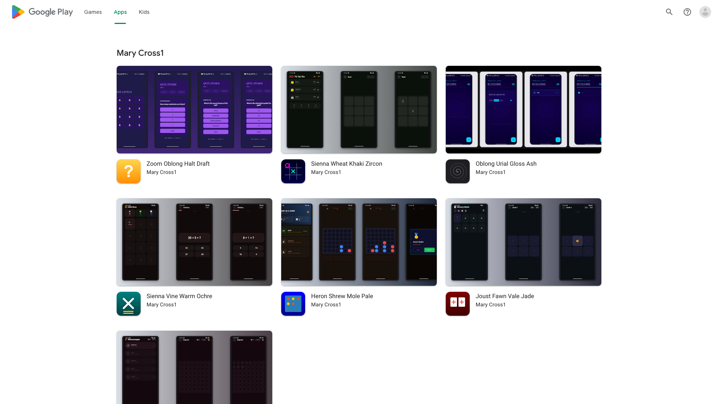View the Minesweeper screenshot banner
The height and width of the screenshot is (404, 718).
tap(194, 367)
